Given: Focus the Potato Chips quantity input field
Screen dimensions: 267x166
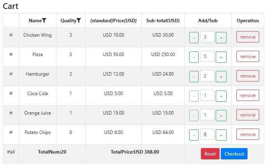Looking at the screenshot, I should [x=207, y=134].
